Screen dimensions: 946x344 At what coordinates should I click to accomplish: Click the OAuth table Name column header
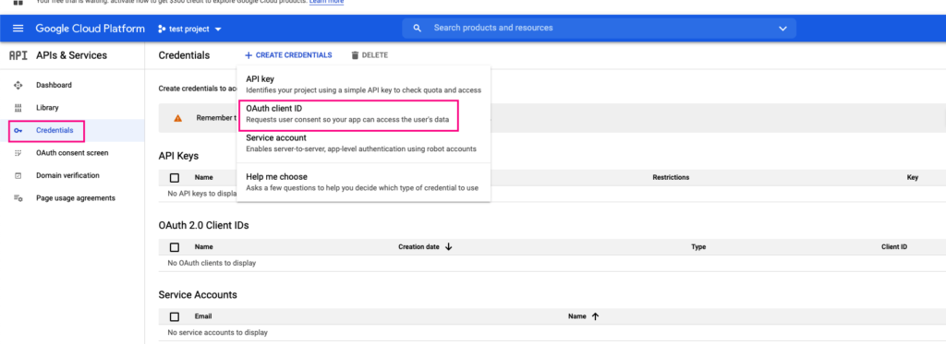pos(204,247)
